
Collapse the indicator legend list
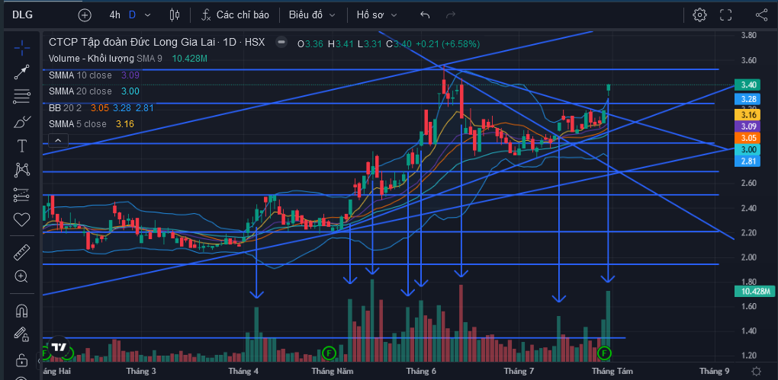tap(58, 141)
